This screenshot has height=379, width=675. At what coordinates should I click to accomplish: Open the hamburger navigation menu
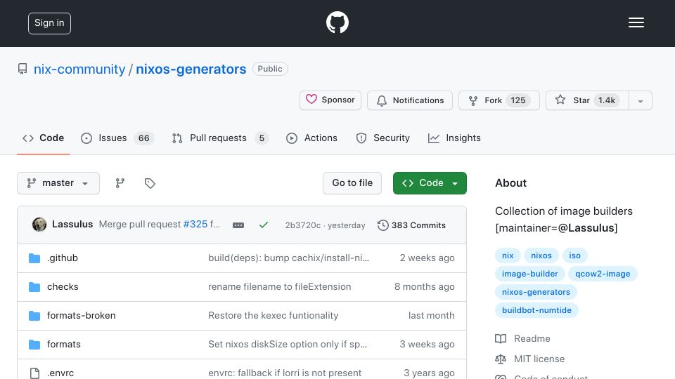pyautogui.click(x=636, y=22)
